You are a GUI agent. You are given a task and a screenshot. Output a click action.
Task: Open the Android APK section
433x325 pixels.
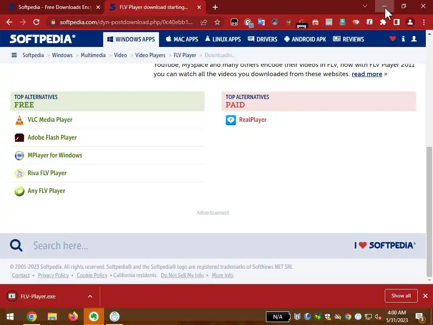[305, 39]
